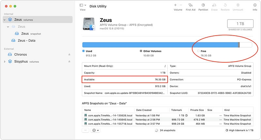Click the Snapshot UUID value
The image size is (261, 140).
point(224,93)
